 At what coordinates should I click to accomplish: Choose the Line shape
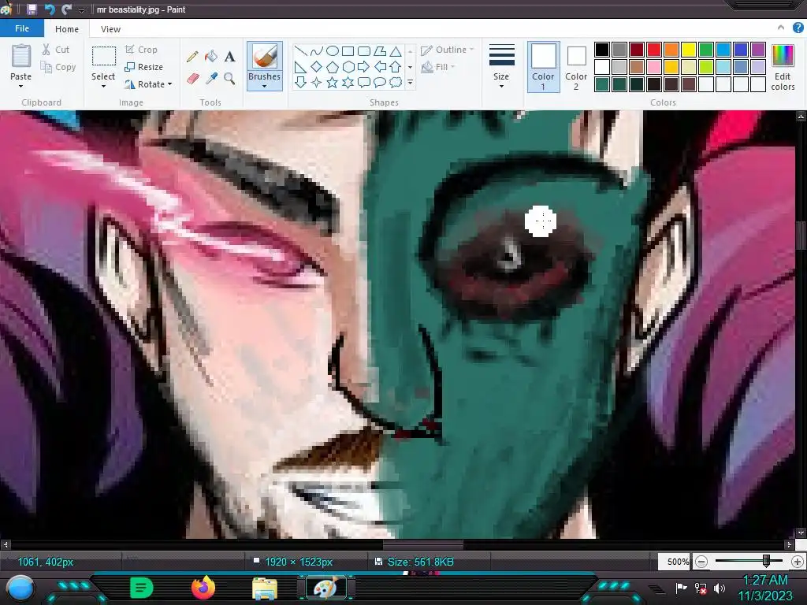coord(300,51)
